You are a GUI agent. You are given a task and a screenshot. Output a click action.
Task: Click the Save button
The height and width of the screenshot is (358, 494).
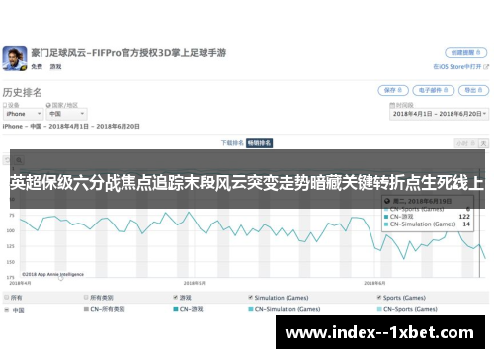click(x=393, y=90)
